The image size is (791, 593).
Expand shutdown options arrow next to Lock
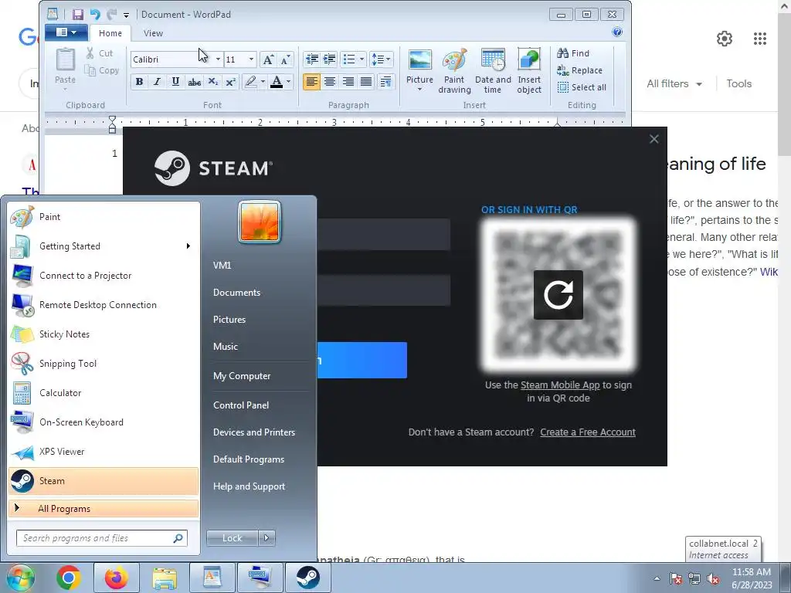click(266, 538)
